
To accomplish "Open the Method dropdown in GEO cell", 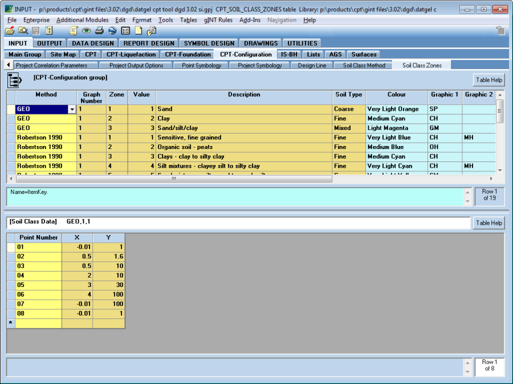I will 72,109.
